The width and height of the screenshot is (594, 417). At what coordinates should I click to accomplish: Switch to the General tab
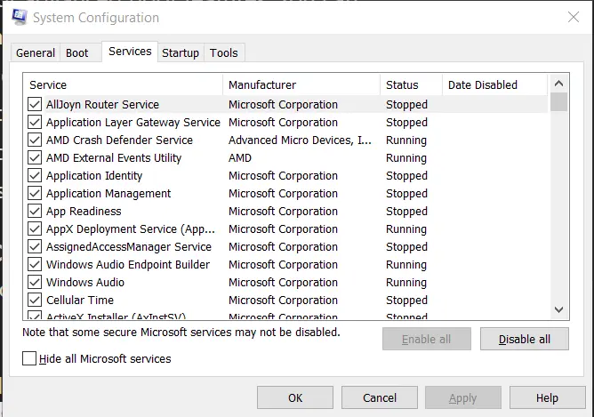[x=36, y=53]
